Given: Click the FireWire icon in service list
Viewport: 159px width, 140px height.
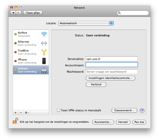Looking at the screenshot, I should pyautogui.click(x=44, y=52).
